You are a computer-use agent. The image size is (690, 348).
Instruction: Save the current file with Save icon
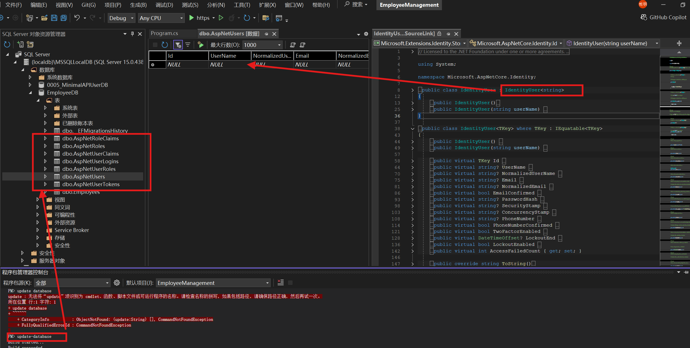coord(54,18)
